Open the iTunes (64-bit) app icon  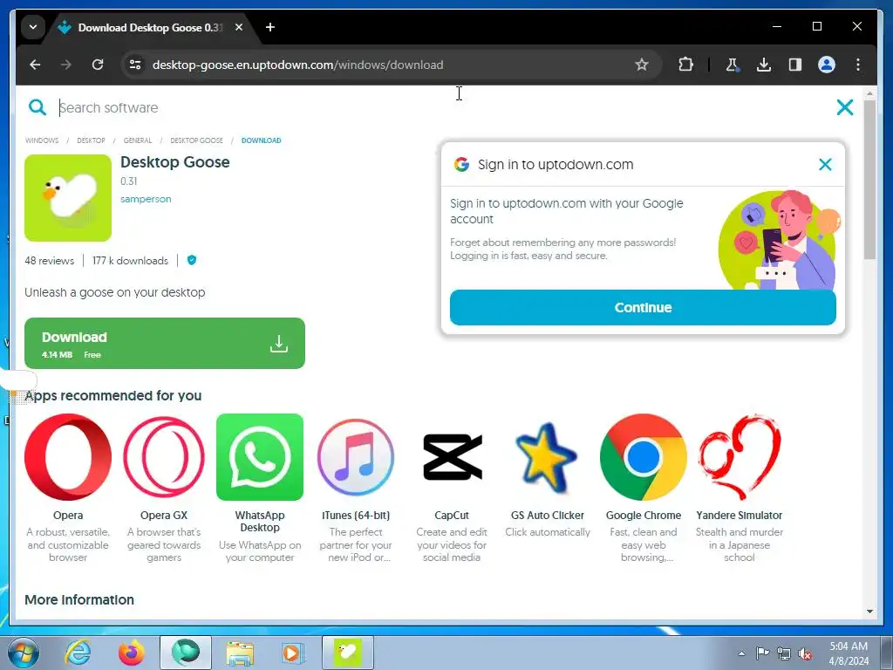356,457
